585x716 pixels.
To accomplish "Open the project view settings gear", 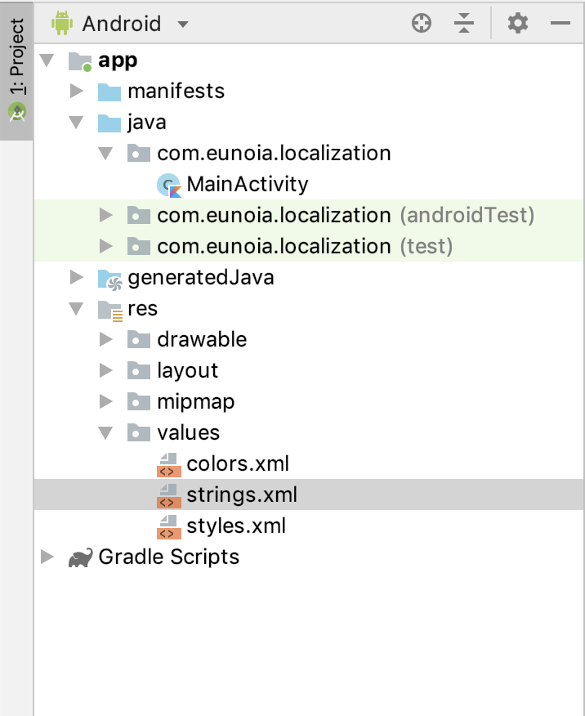I will click(x=518, y=23).
